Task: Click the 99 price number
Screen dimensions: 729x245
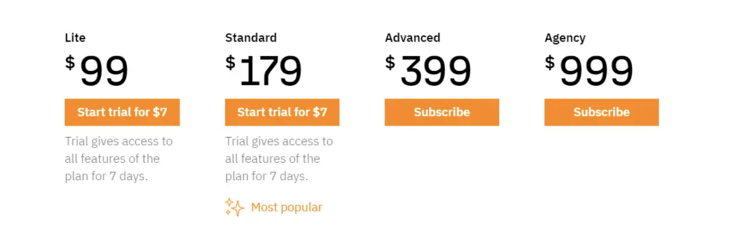Action: click(x=104, y=71)
